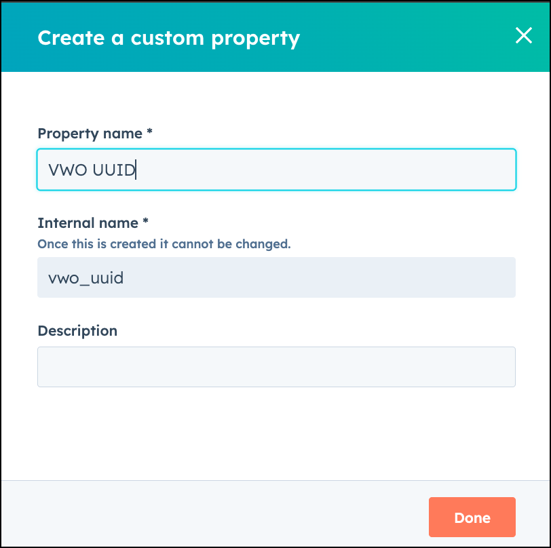Viewport: 551px width, 548px height.
Task: Close the Create a custom property dialog
Action: click(524, 35)
